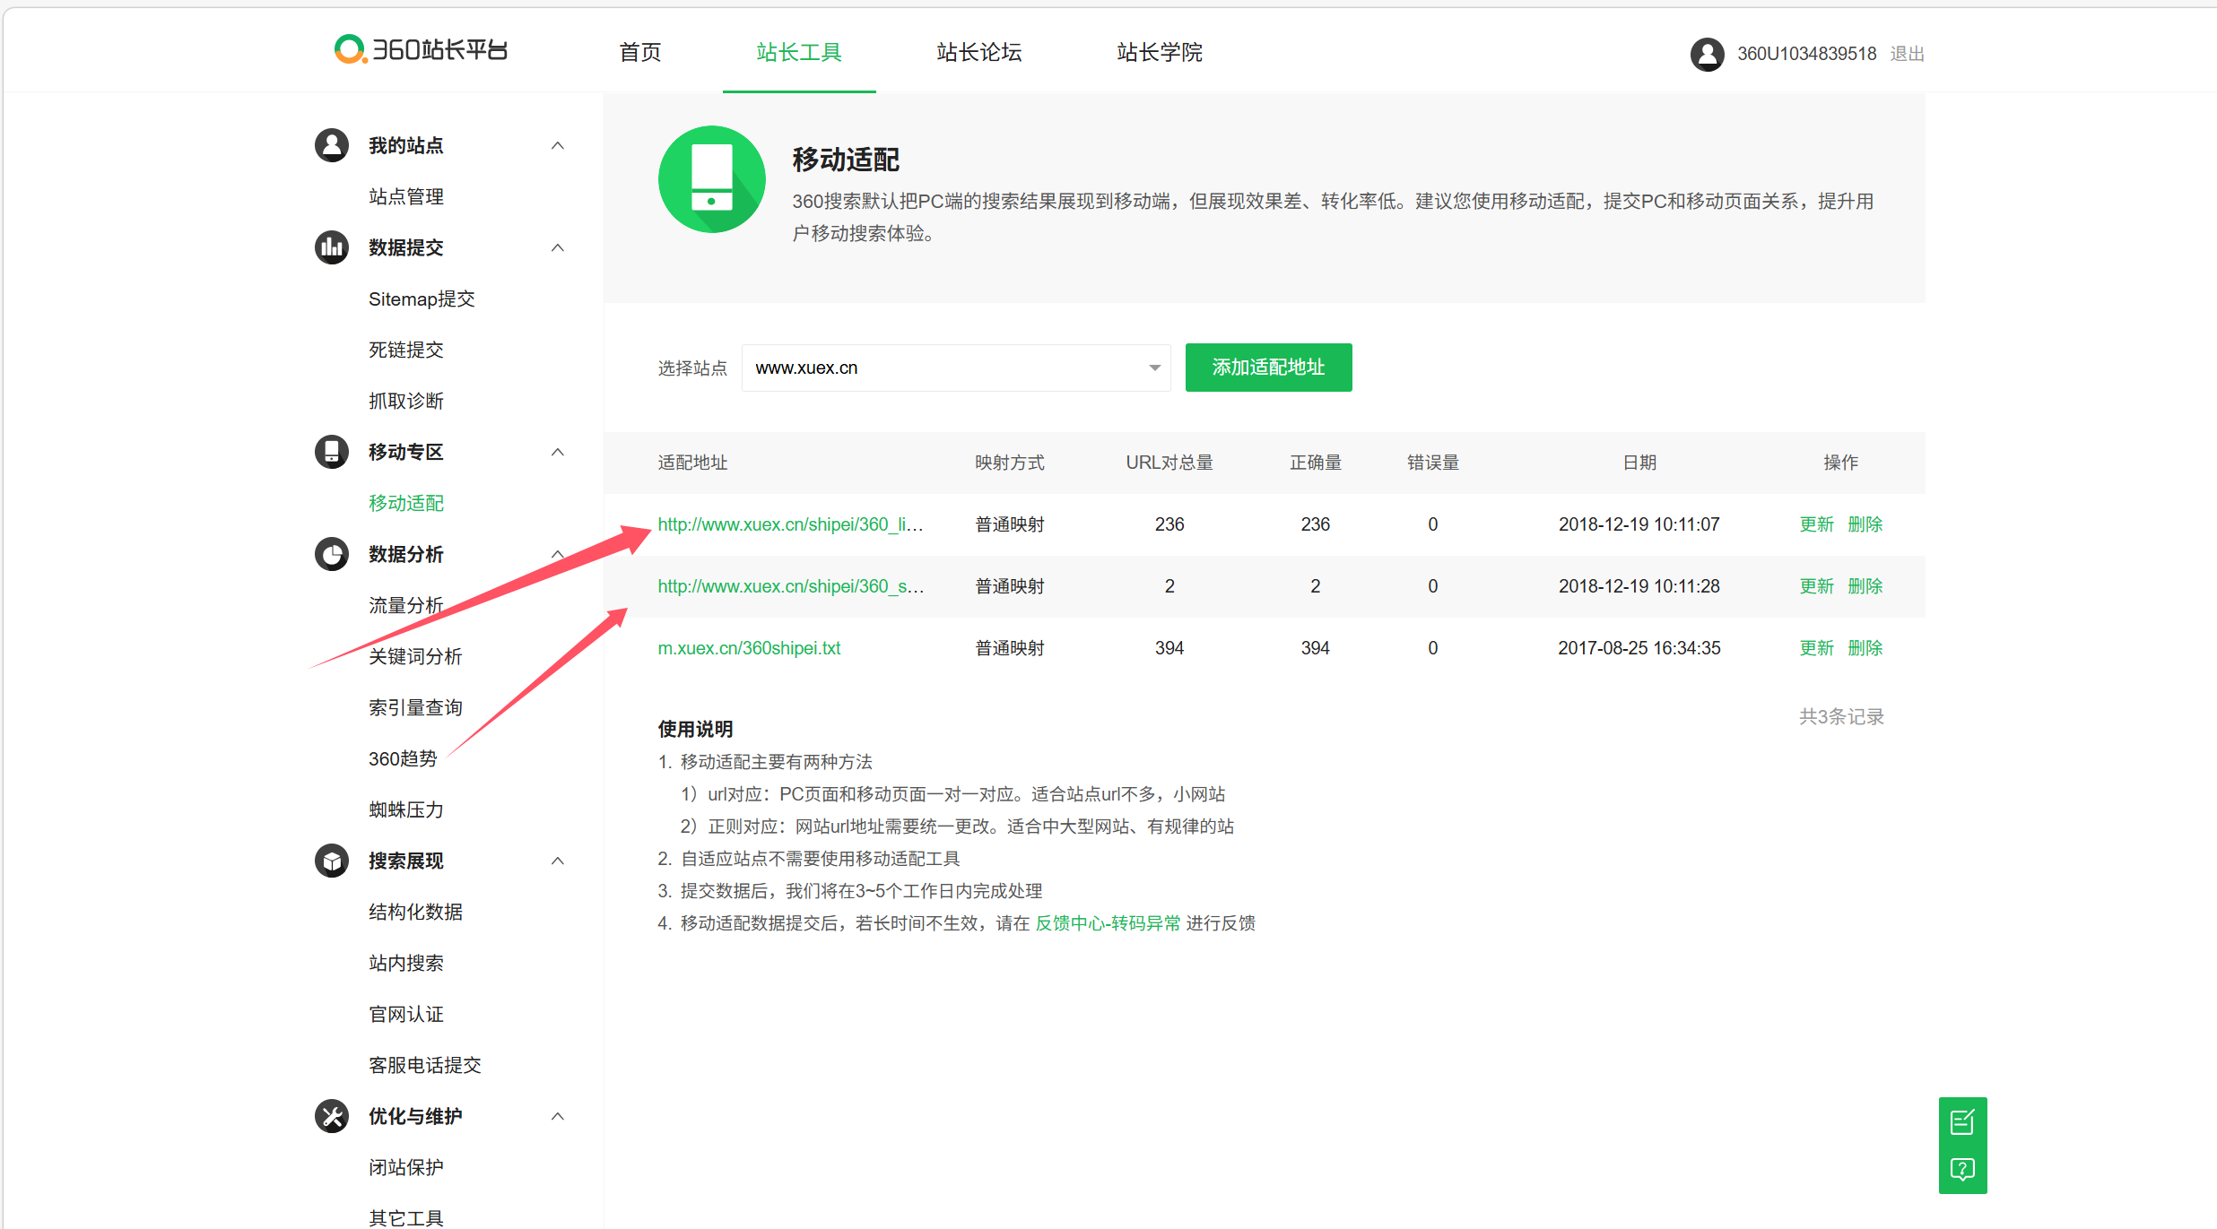Open 闭站保护 in sidebar
This screenshot has height=1229, width=2217.
(x=406, y=1167)
